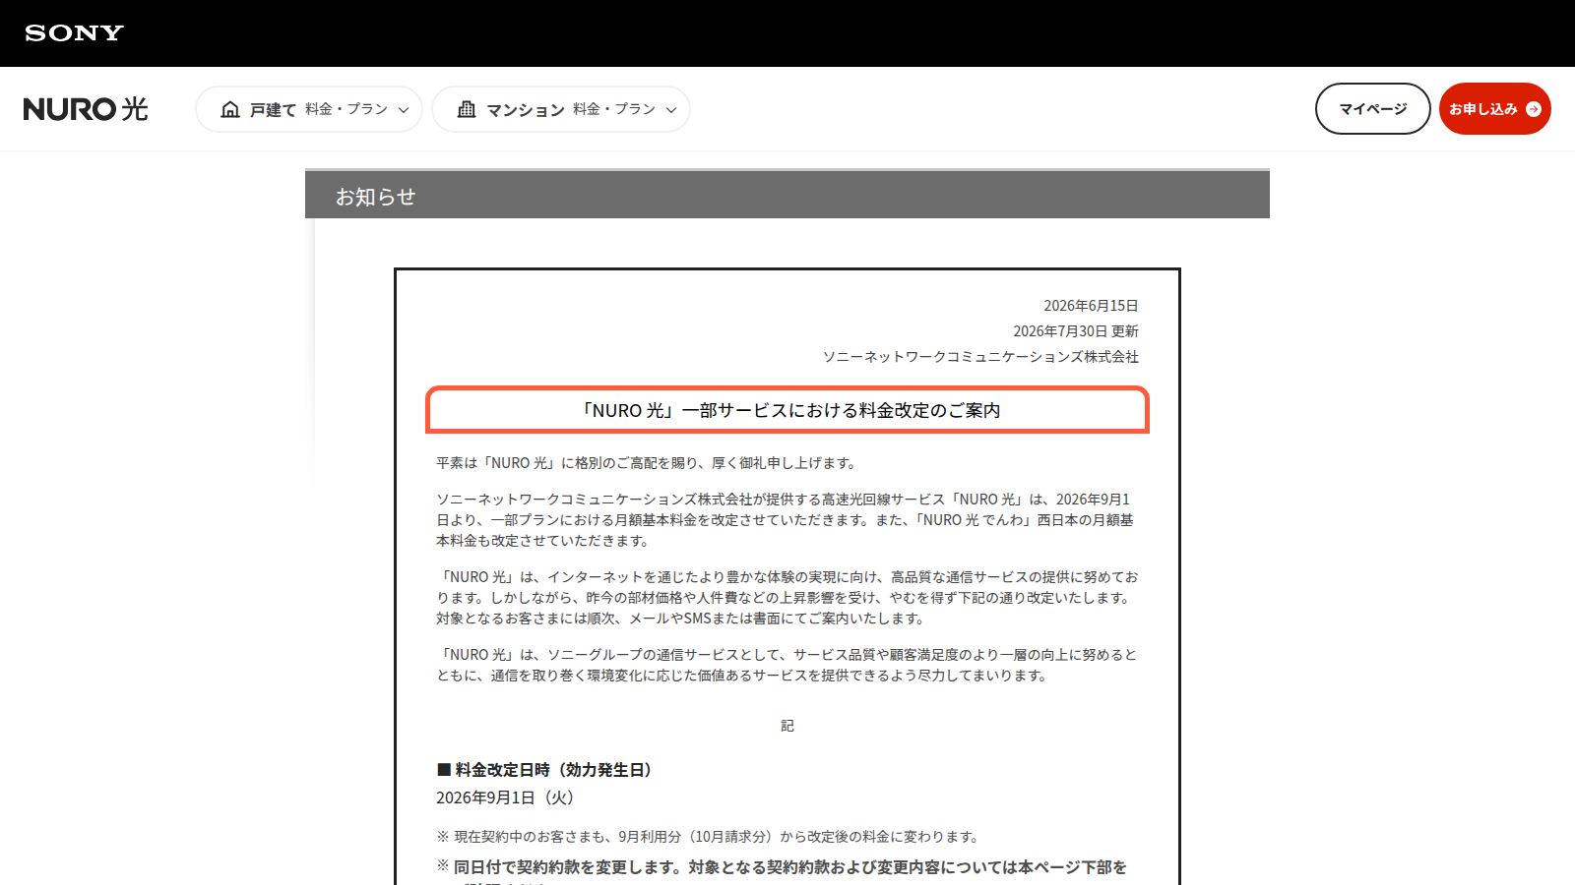This screenshot has width=1575, height=885.
Task: Open the 戸建て menu label
Action: point(273,110)
